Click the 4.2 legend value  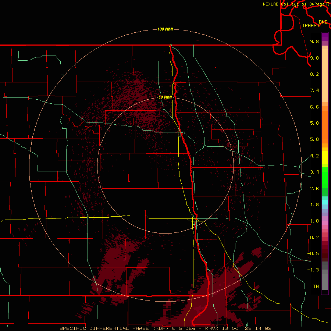pyautogui.click(x=314, y=156)
